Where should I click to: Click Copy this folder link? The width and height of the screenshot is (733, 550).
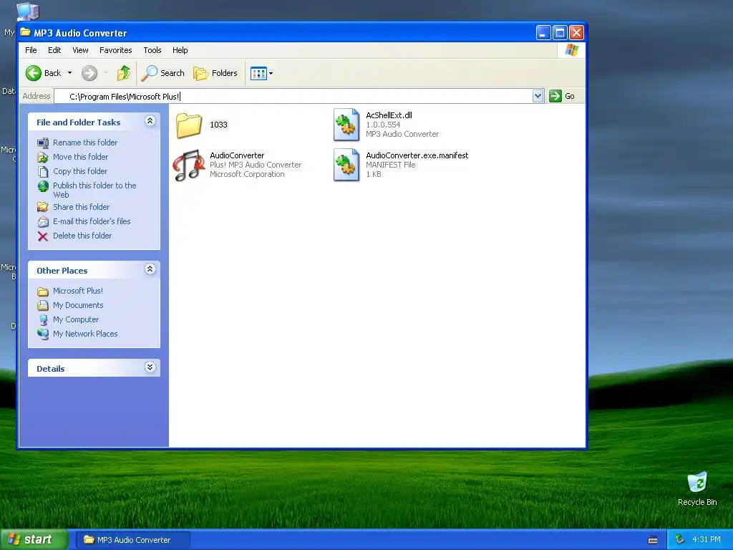[80, 171]
